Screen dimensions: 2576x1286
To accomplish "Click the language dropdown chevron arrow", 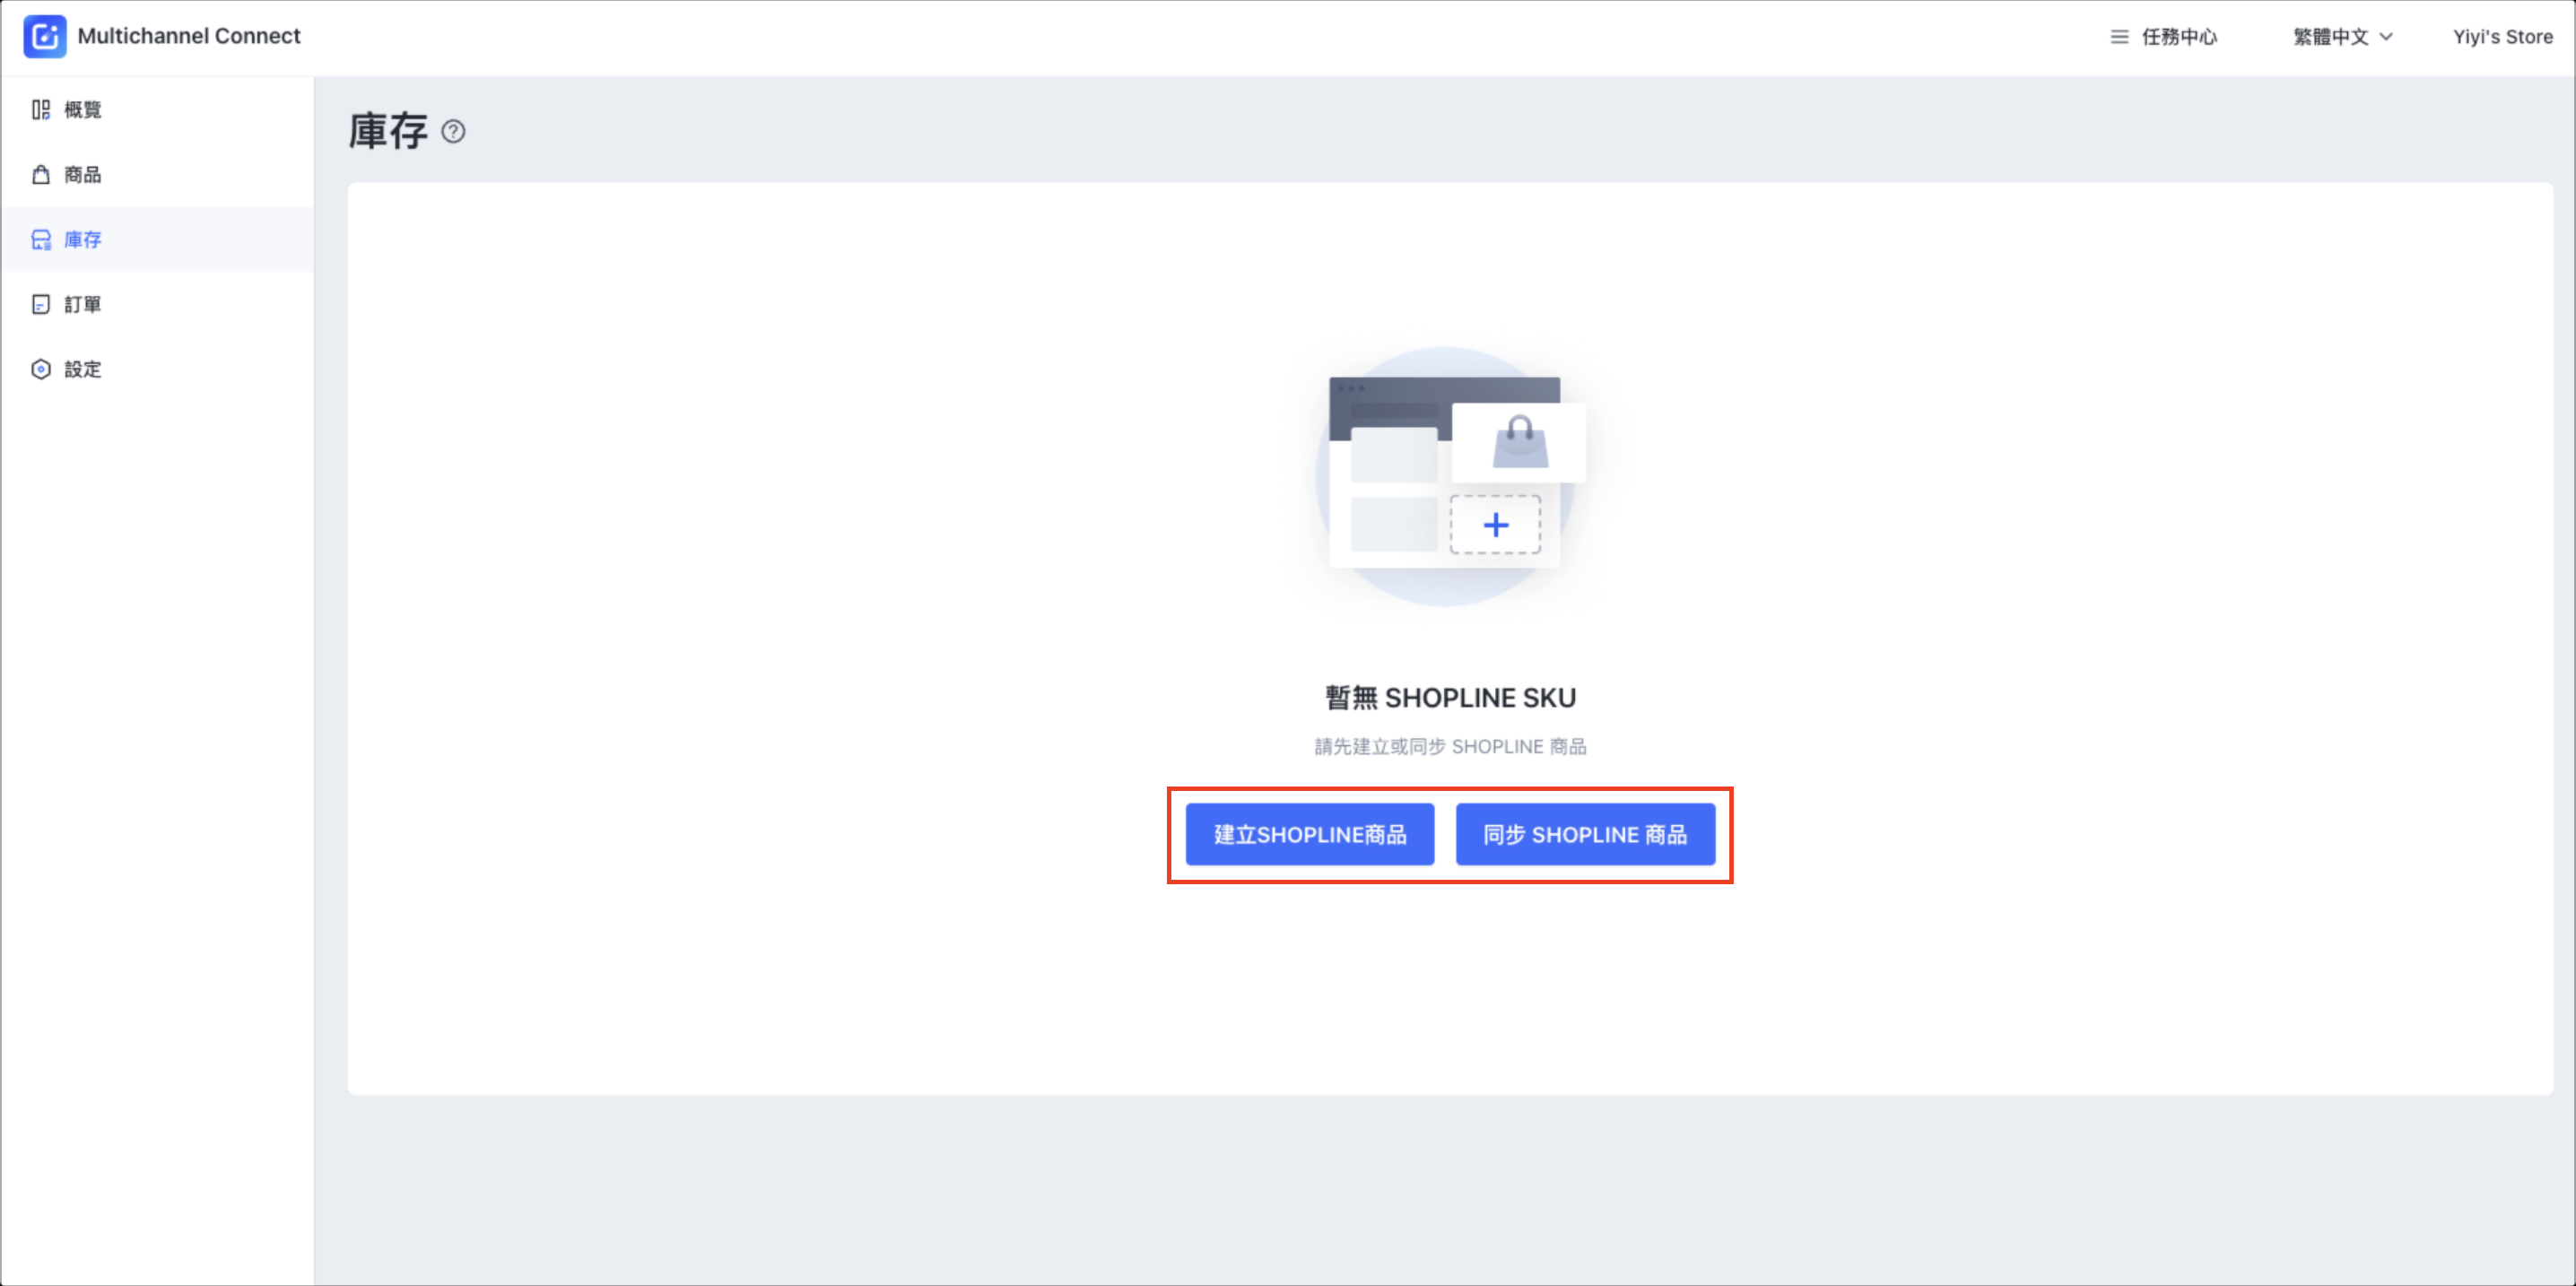I will (x=2386, y=37).
